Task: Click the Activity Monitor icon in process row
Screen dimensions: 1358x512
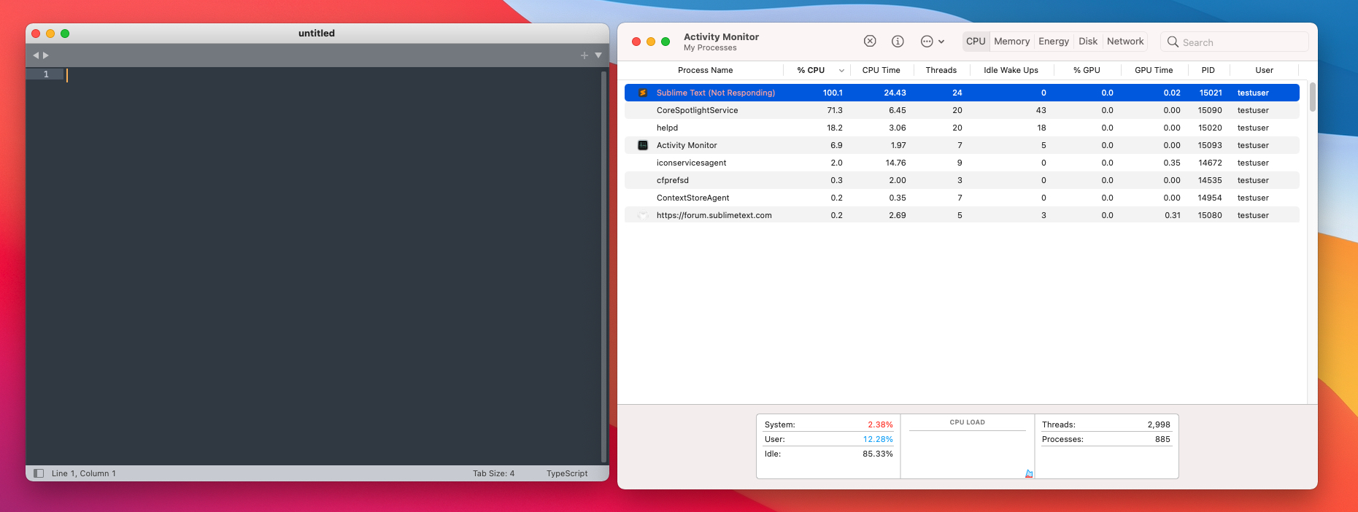Action: 643,145
